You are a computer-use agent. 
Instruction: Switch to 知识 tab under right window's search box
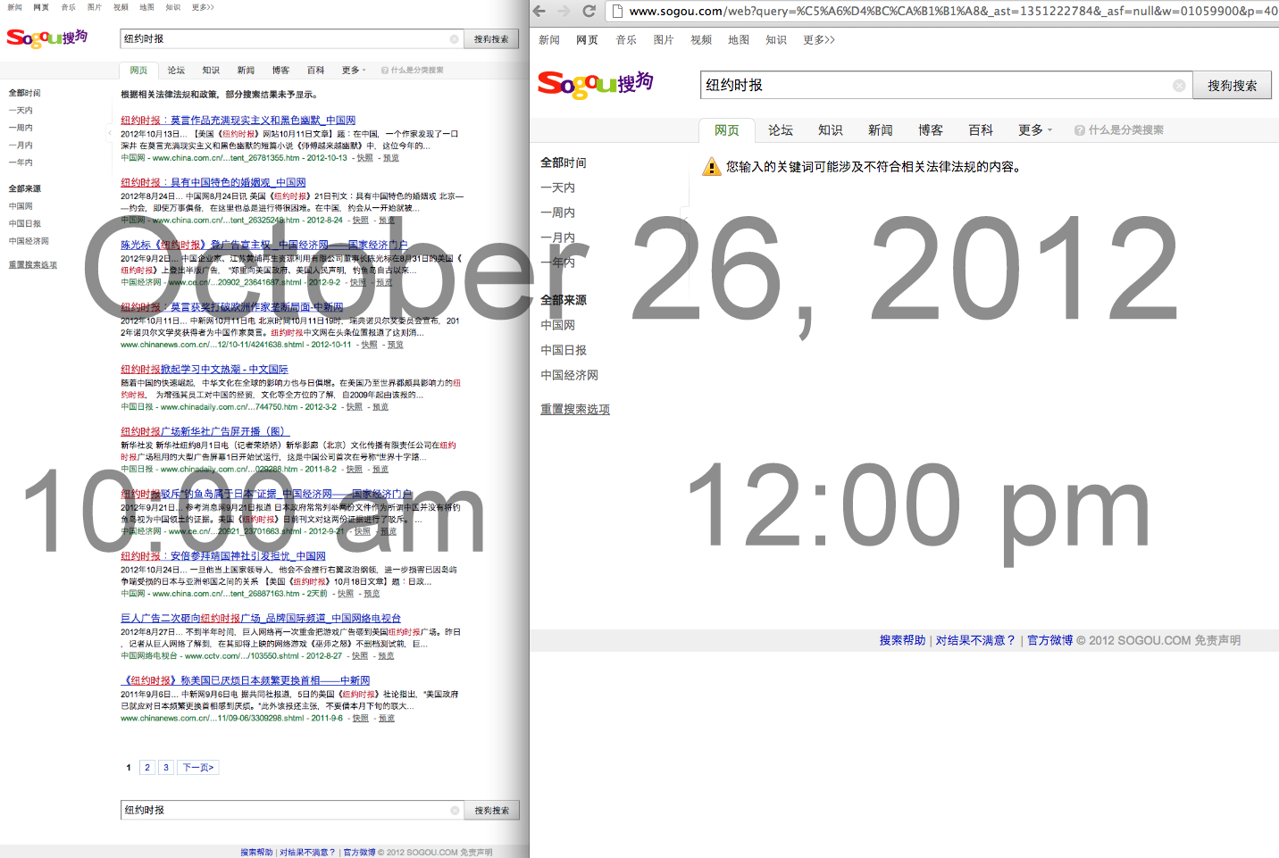pyautogui.click(x=831, y=130)
